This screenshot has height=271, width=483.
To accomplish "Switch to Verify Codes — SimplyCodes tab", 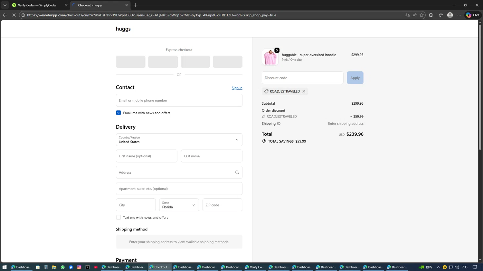I will point(40,5).
